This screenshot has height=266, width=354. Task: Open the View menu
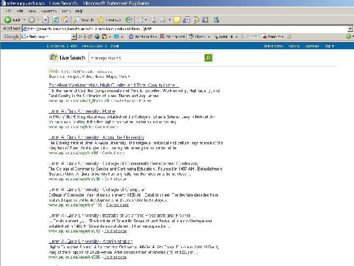coord(32,11)
